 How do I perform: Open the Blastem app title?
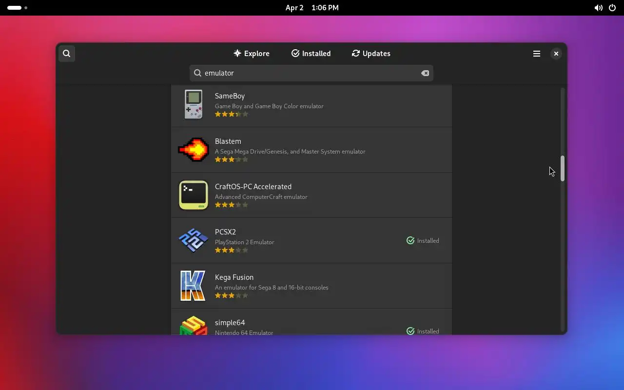point(228,141)
